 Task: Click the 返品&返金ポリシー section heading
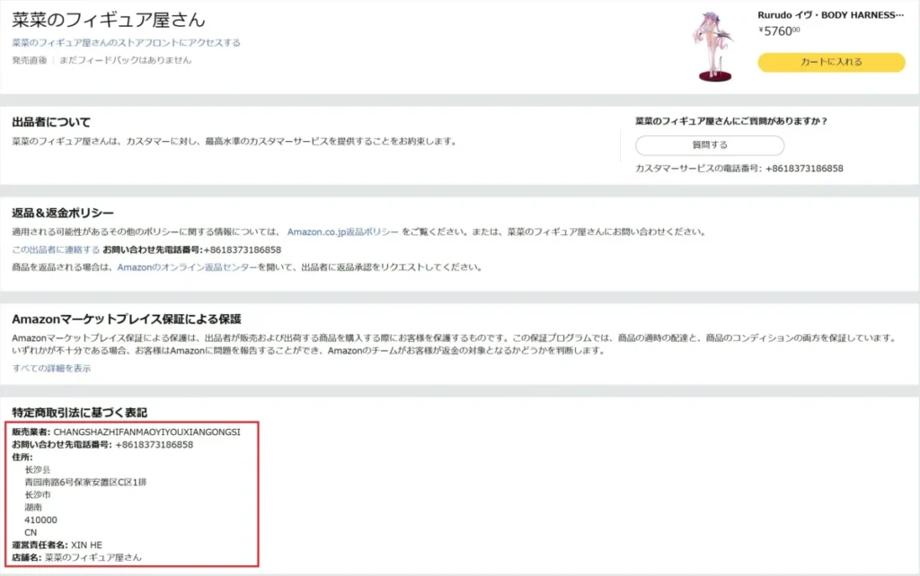[x=63, y=213]
